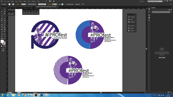Screen dimensions: 173x97
Task: Set paint mode to Gradient below swatches
Action: 3,46
